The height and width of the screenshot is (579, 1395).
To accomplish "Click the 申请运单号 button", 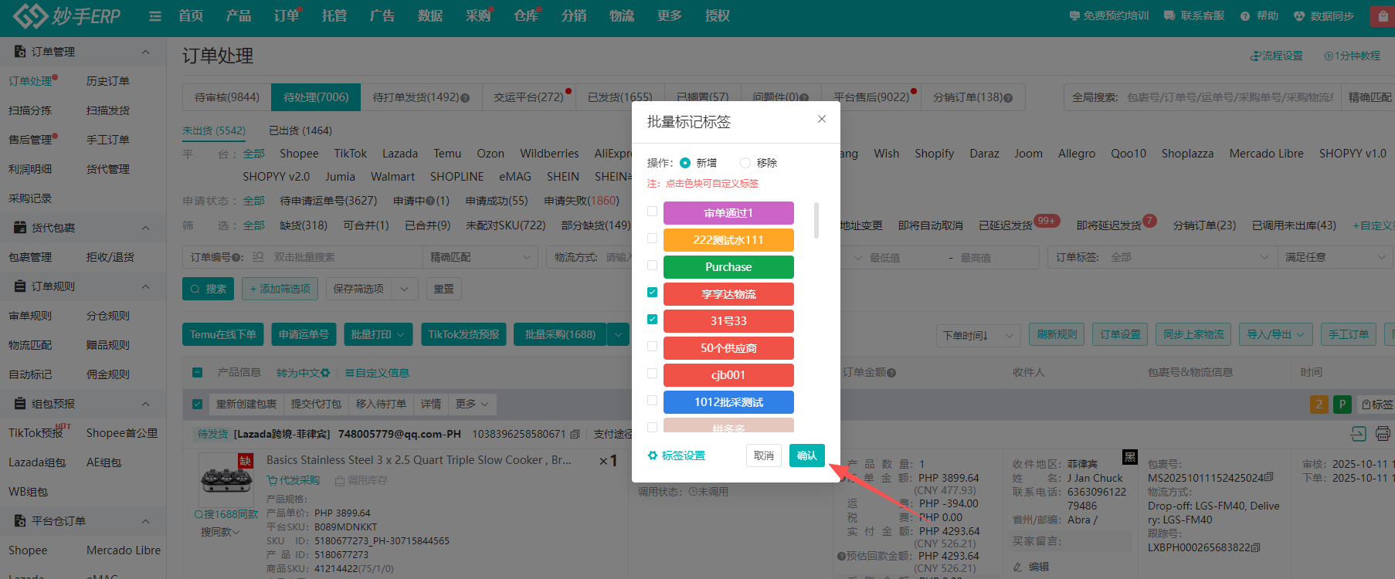I will point(304,334).
